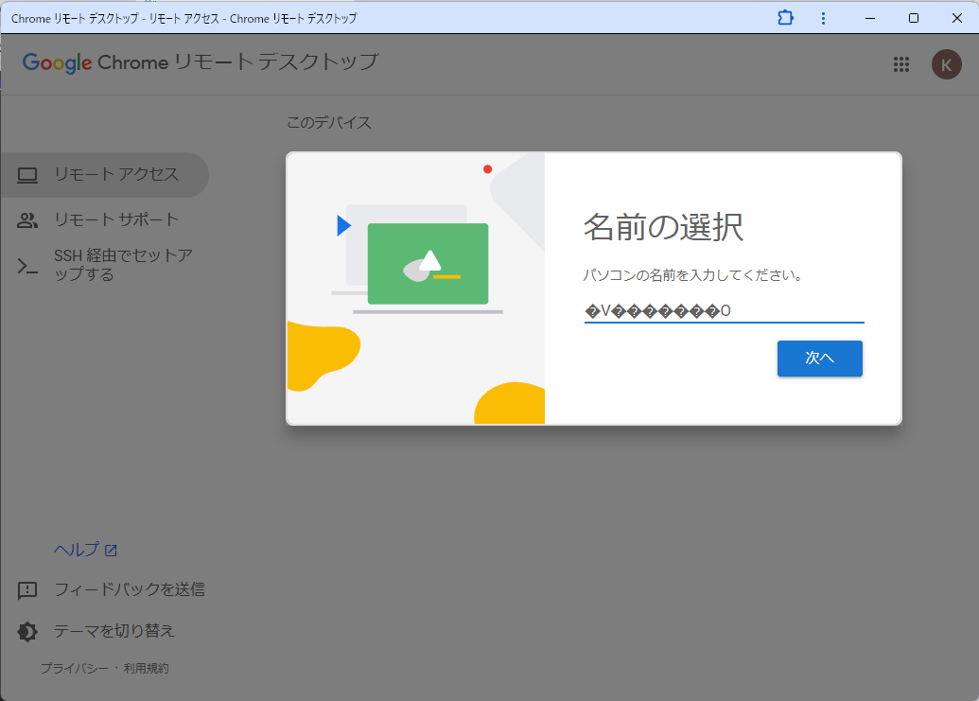This screenshot has height=701, width=979.
Task: Select the リモート アクセス monitor icon
Action: [x=27, y=174]
